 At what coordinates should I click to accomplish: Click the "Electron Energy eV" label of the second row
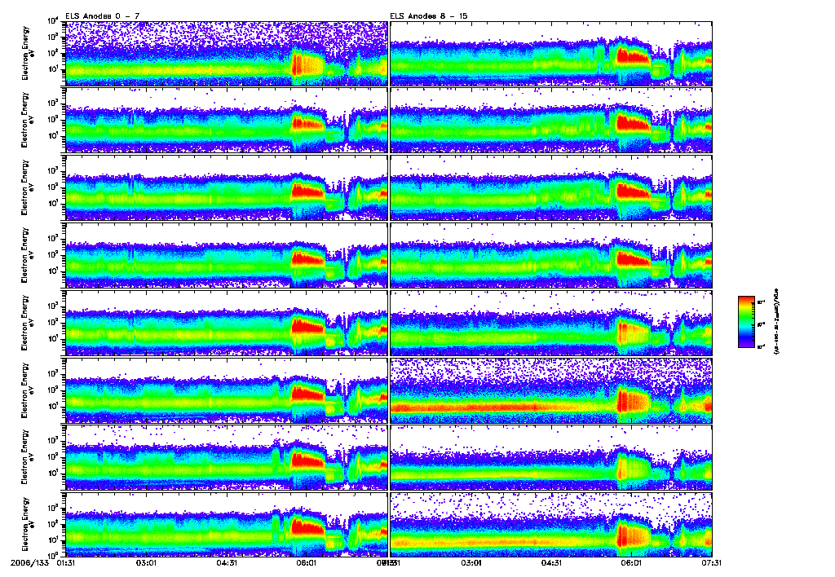[x=28, y=121]
